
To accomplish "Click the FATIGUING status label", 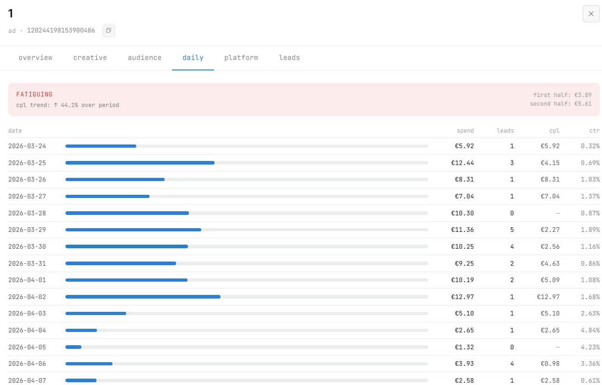I will click(x=34, y=94).
